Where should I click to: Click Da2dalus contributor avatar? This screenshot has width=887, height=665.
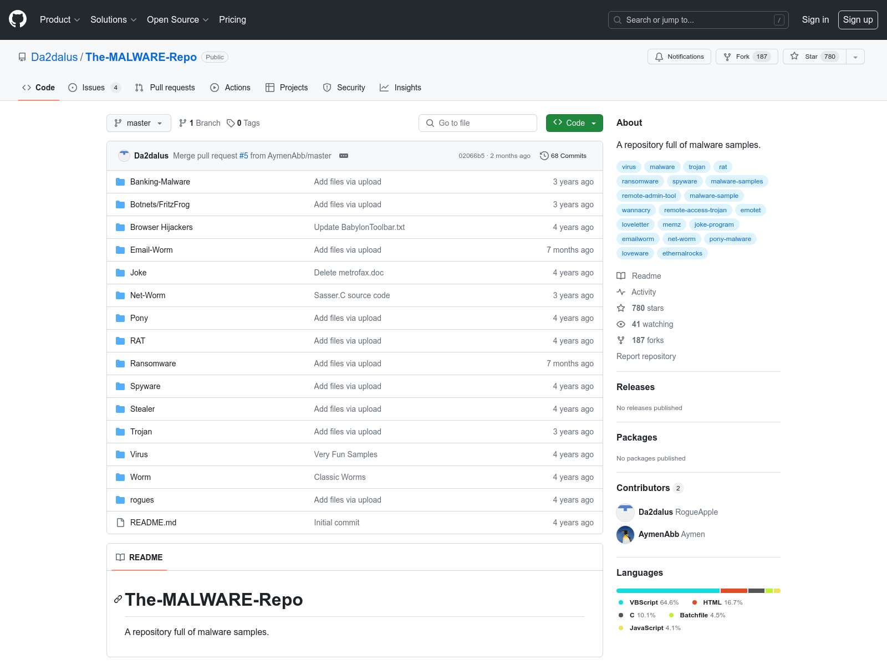pos(625,512)
